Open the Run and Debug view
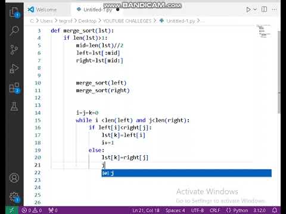The height and width of the screenshot is (214, 286). [14, 68]
